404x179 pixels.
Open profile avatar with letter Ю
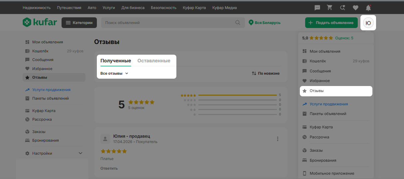(368, 23)
